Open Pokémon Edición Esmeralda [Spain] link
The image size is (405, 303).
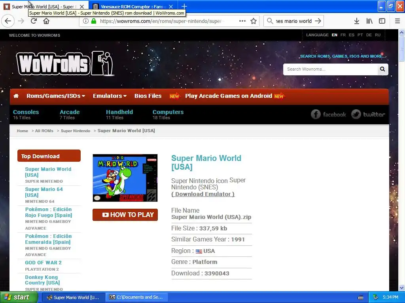(48, 239)
